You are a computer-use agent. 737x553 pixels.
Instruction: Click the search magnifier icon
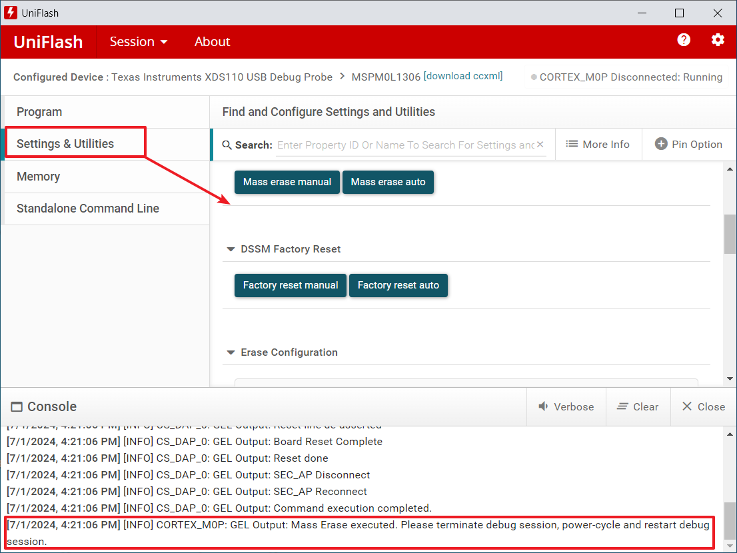pyautogui.click(x=227, y=145)
